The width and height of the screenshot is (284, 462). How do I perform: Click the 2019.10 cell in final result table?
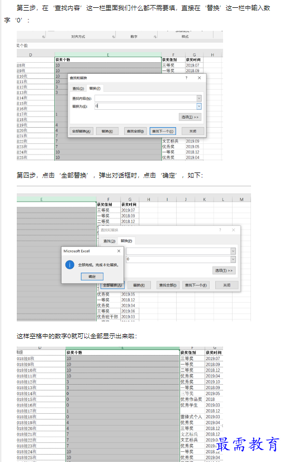coord(214,382)
